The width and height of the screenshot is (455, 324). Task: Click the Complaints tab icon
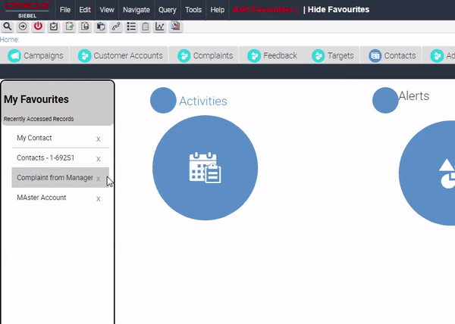pos(184,55)
